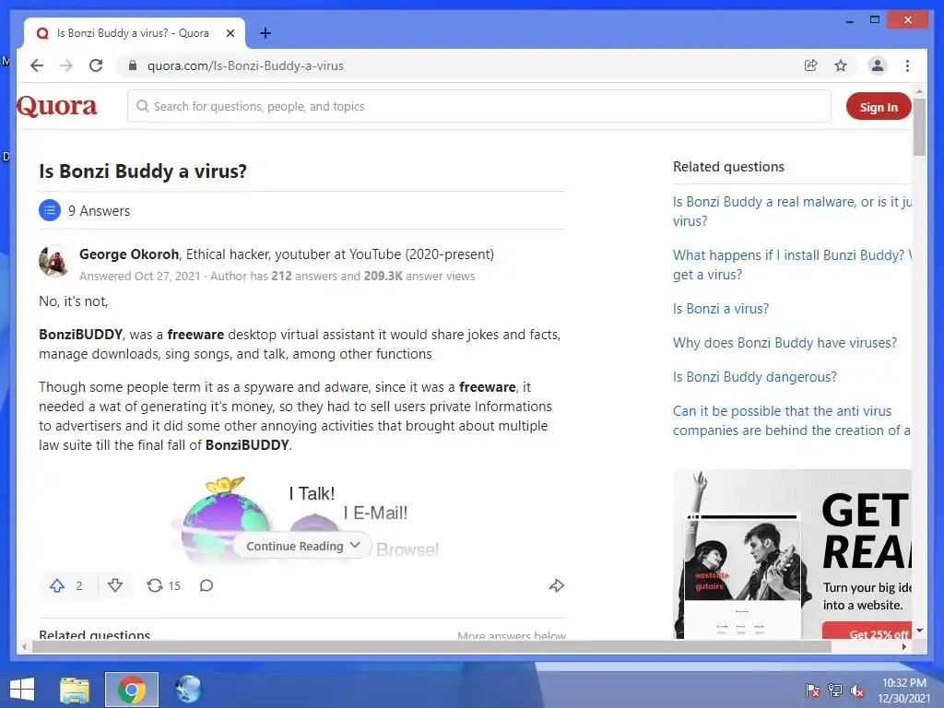The image size is (944, 708).
Task: Click the Quora search field
Action: [479, 106]
